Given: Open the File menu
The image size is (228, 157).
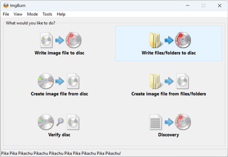Looking at the screenshot, I should [x=6, y=14].
